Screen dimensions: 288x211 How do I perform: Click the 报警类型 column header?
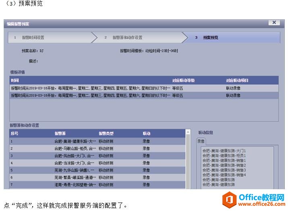point(106,133)
